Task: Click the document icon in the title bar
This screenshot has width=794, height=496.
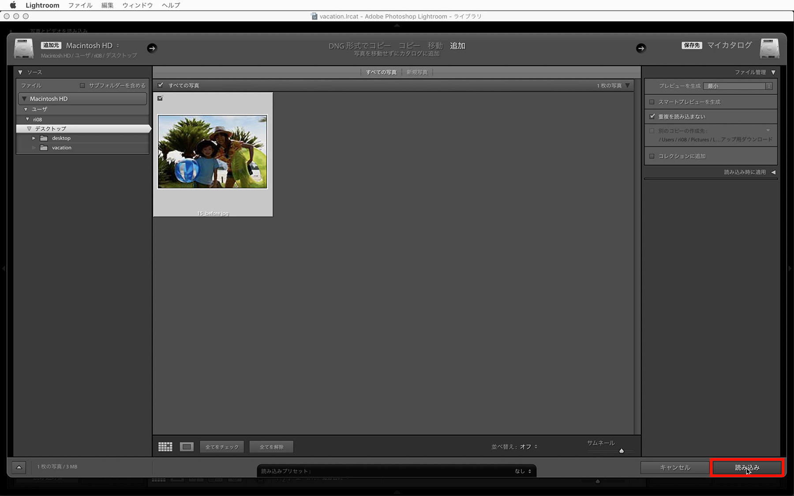Action: (x=315, y=16)
